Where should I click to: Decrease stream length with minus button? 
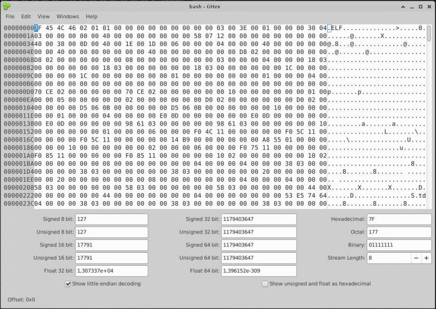pos(416,258)
